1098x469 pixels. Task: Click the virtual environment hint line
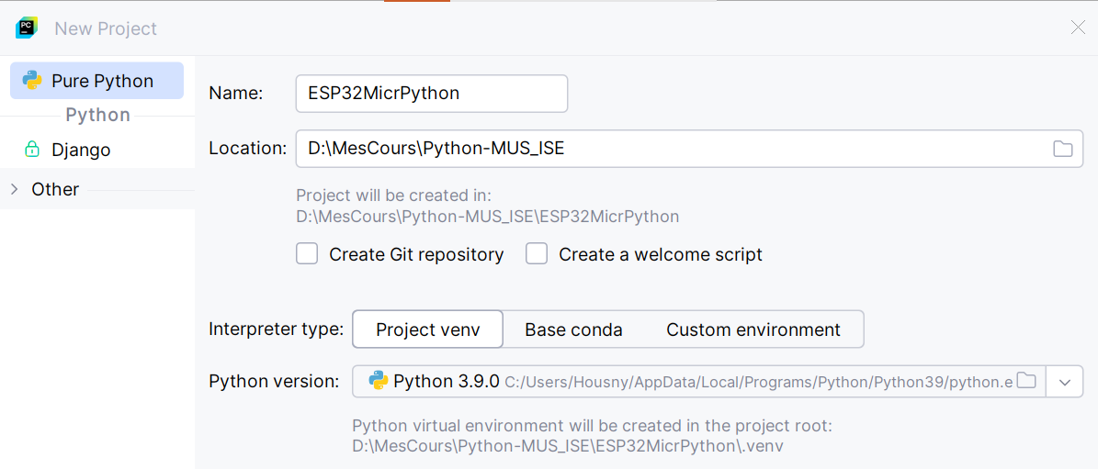[x=592, y=426]
